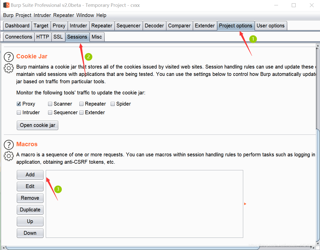This screenshot has height=250, width=320.
Task: Enable the Extender checkbox
Action: tap(81, 112)
